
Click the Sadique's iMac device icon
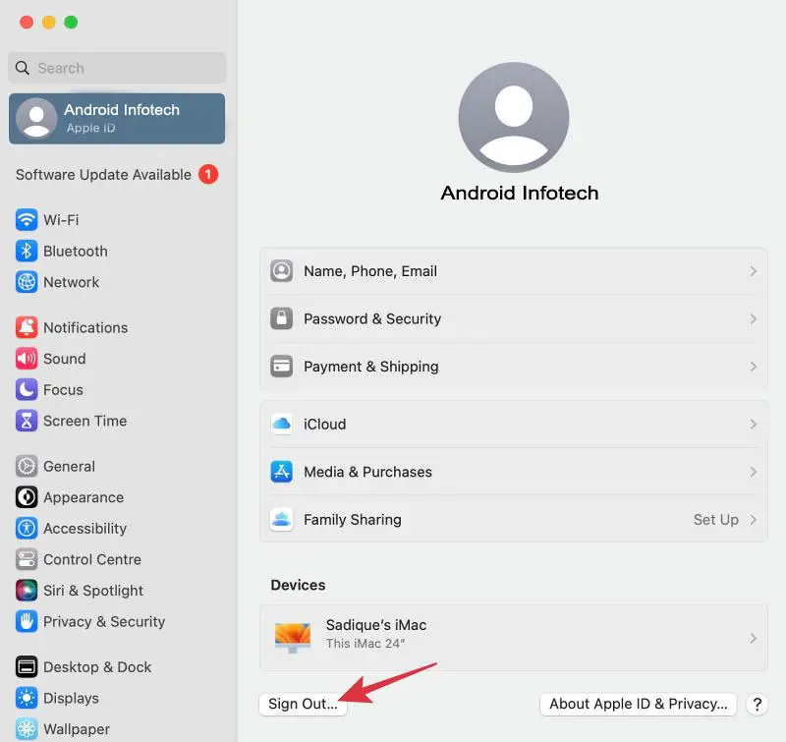(293, 638)
